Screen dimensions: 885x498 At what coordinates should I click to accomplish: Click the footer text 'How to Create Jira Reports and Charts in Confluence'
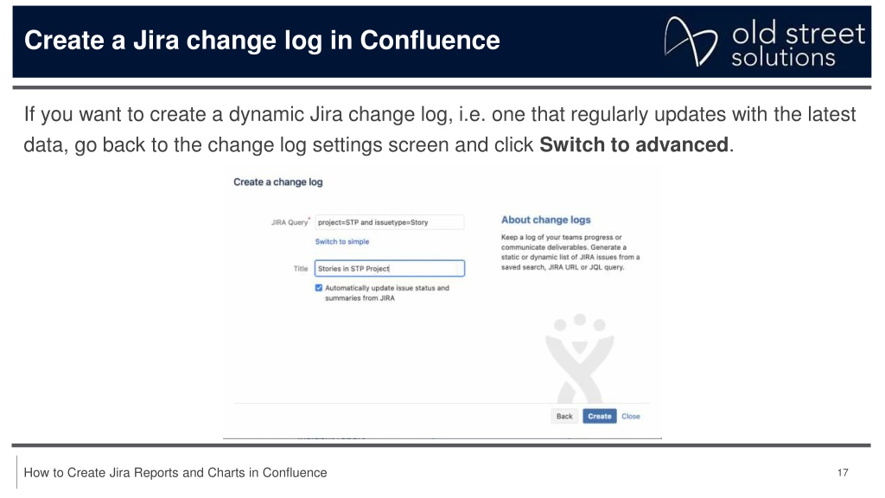click(x=175, y=473)
